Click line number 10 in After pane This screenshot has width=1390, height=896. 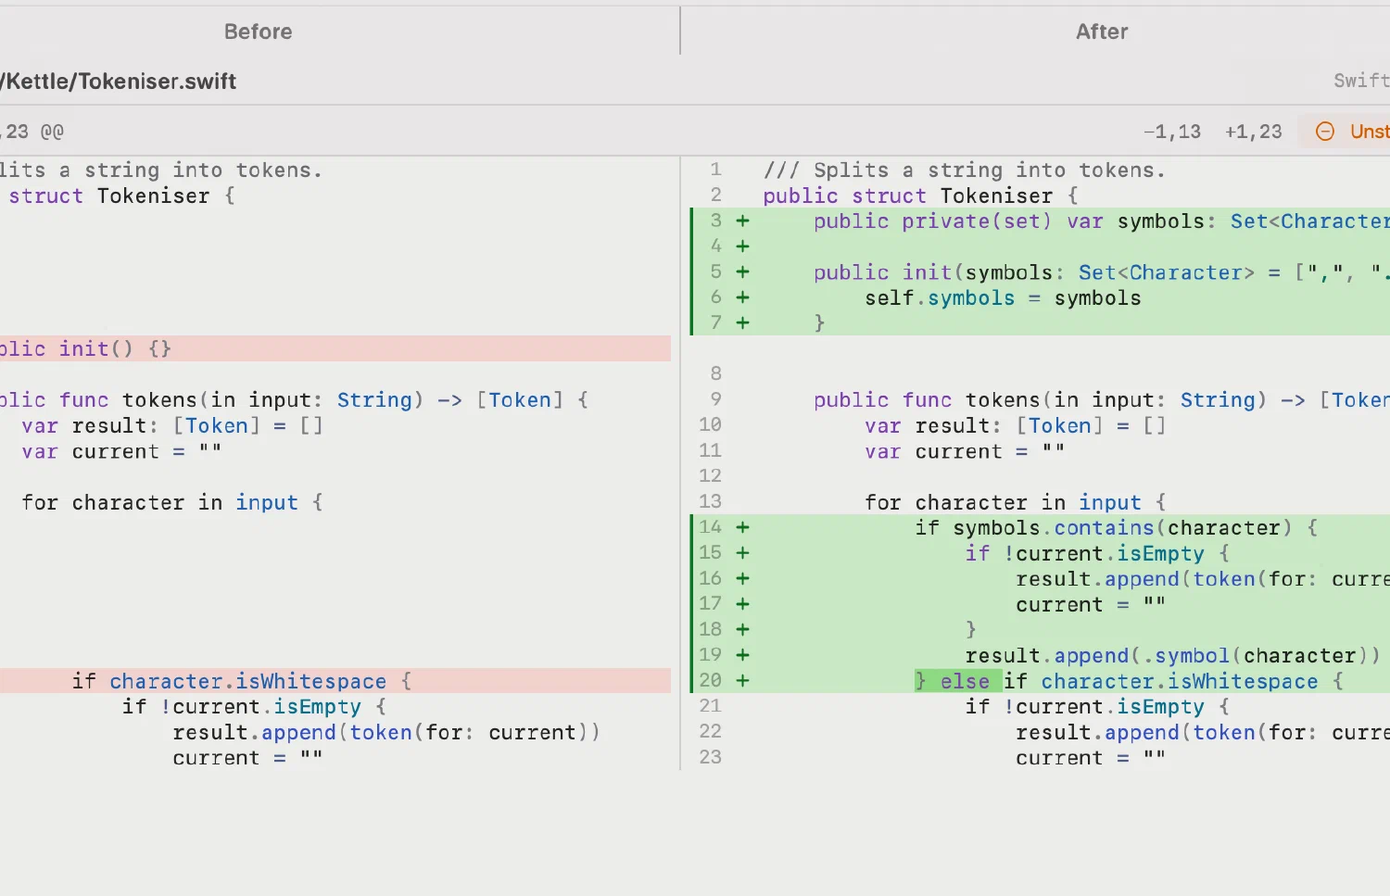[710, 424]
